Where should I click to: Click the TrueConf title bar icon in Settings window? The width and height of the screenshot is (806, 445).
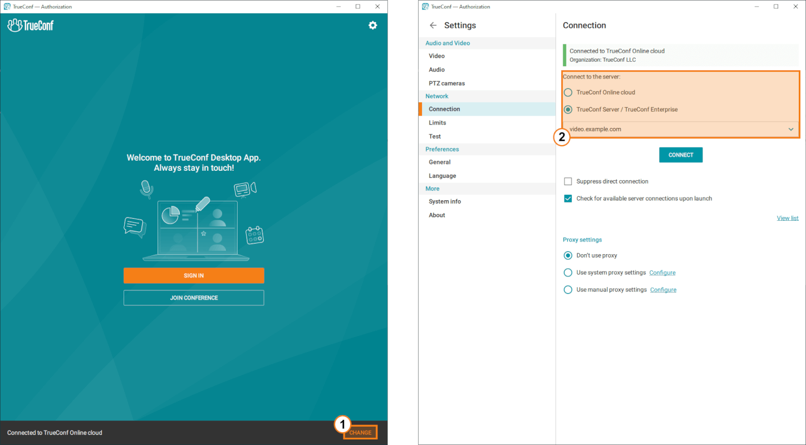click(x=426, y=7)
